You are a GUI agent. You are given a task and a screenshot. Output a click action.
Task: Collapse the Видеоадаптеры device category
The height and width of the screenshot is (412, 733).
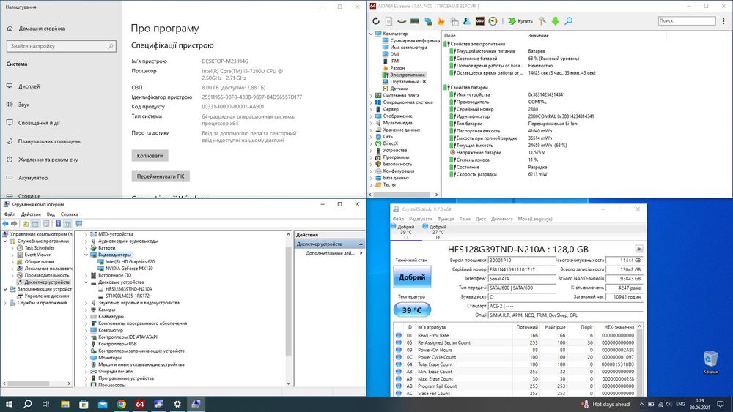pos(85,255)
